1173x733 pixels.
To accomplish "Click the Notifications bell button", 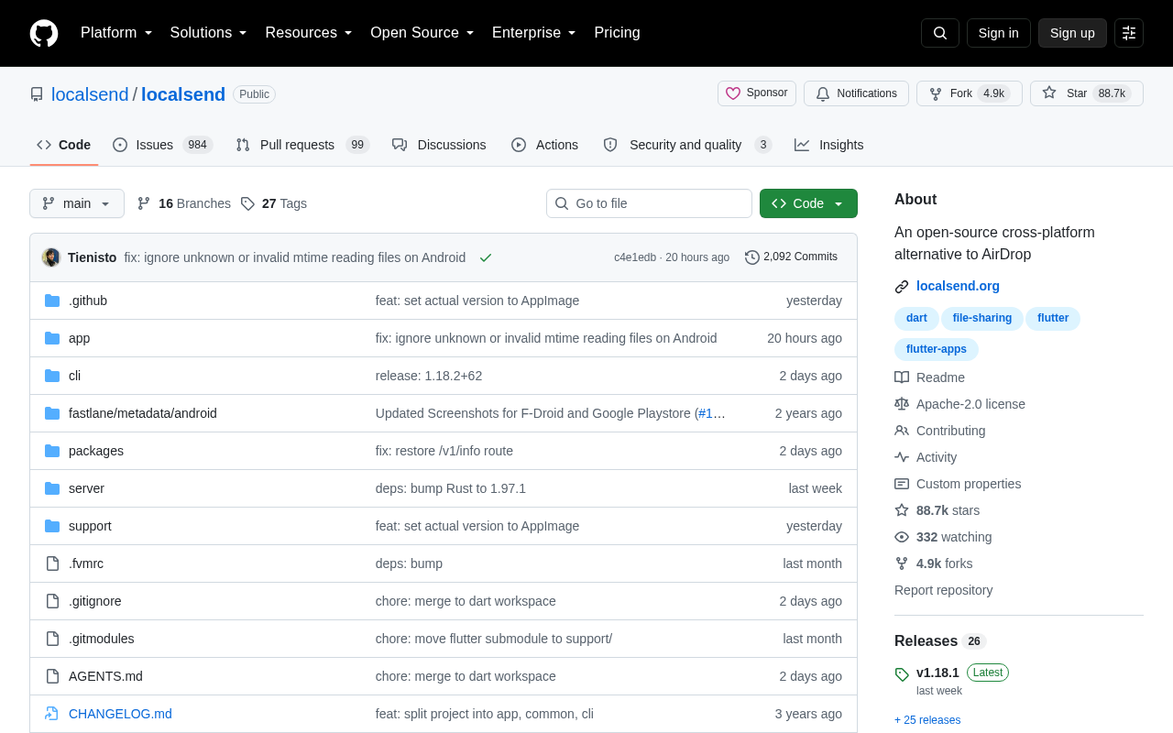I will [856, 93].
